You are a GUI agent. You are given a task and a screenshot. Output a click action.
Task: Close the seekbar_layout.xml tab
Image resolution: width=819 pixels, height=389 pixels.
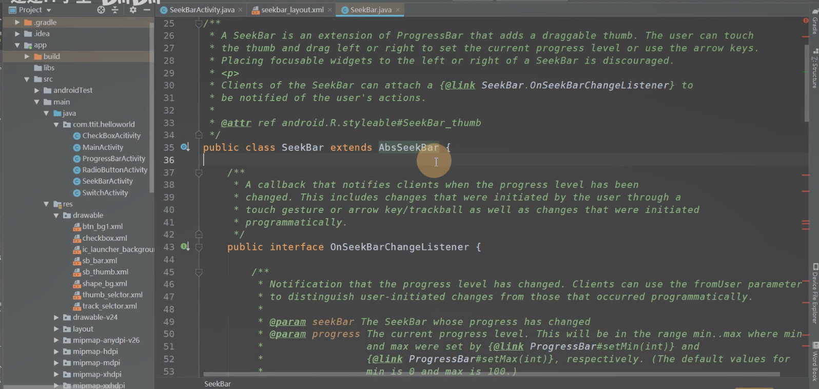(330, 10)
